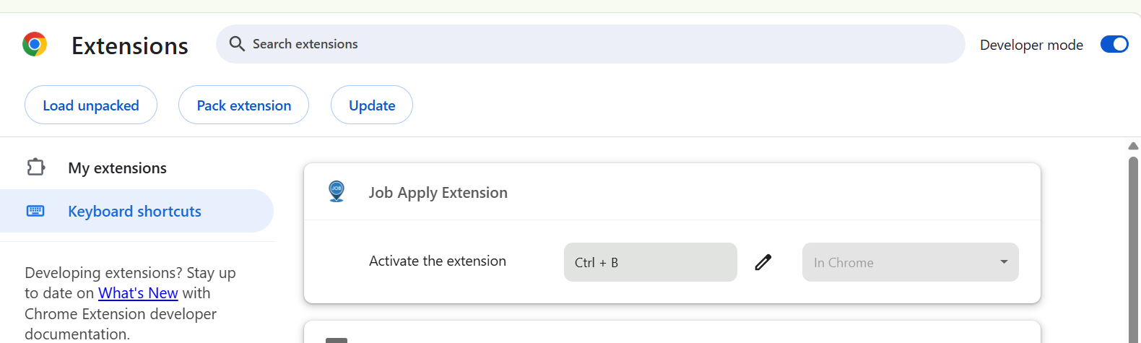Click the Chrome logo icon
Image resolution: width=1141 pixels, height=343 pixels.
click(35, 45)
